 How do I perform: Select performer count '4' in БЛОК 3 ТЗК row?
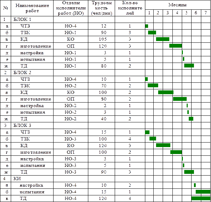coord(130,139)
